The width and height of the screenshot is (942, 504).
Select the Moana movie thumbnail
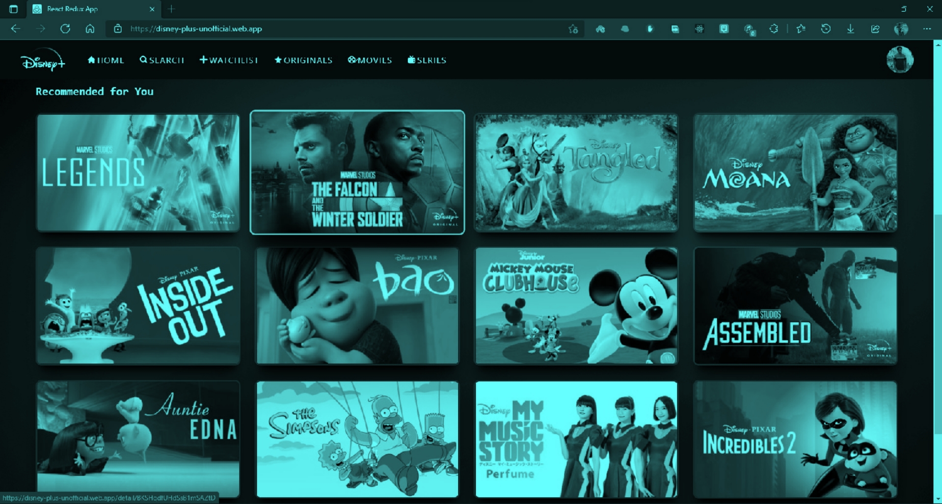tap(795, 172)
